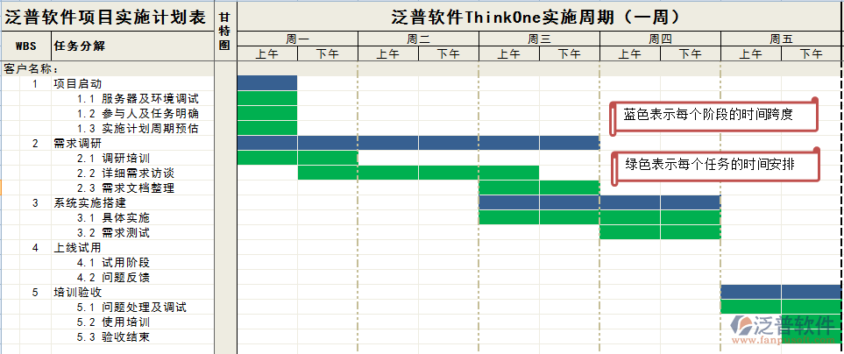The height and width of the screenshot is (354, 844).
Task: Click green bar for 需求测试
Action: click(661, 232)
